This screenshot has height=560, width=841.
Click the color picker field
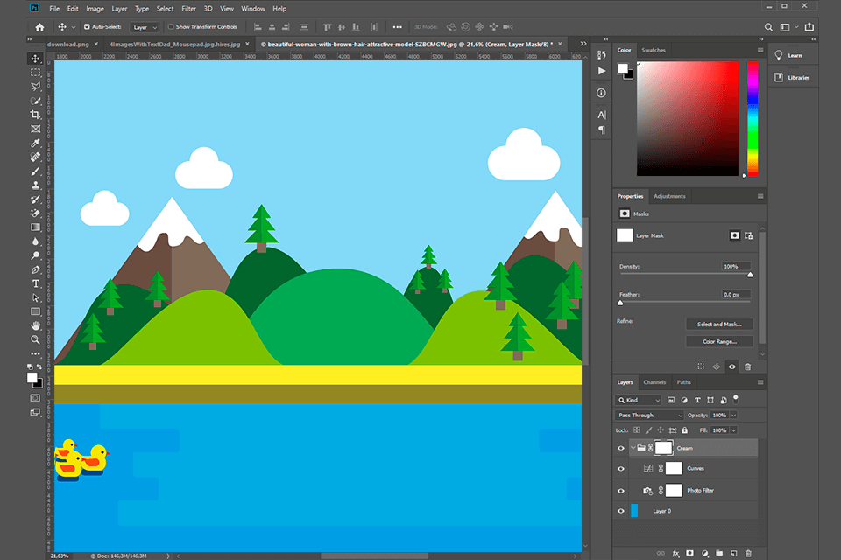click(688, 118)
